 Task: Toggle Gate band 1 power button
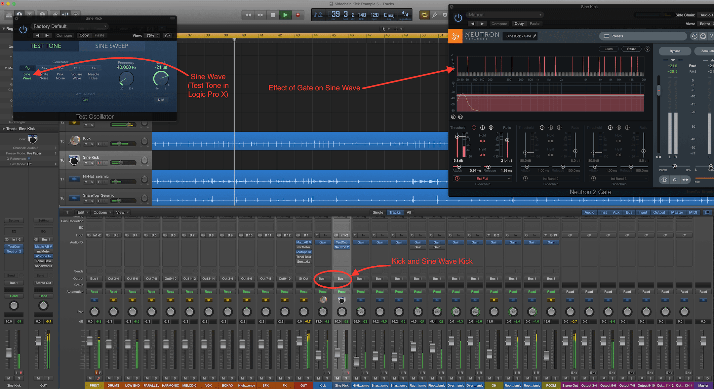coord(474,128)
